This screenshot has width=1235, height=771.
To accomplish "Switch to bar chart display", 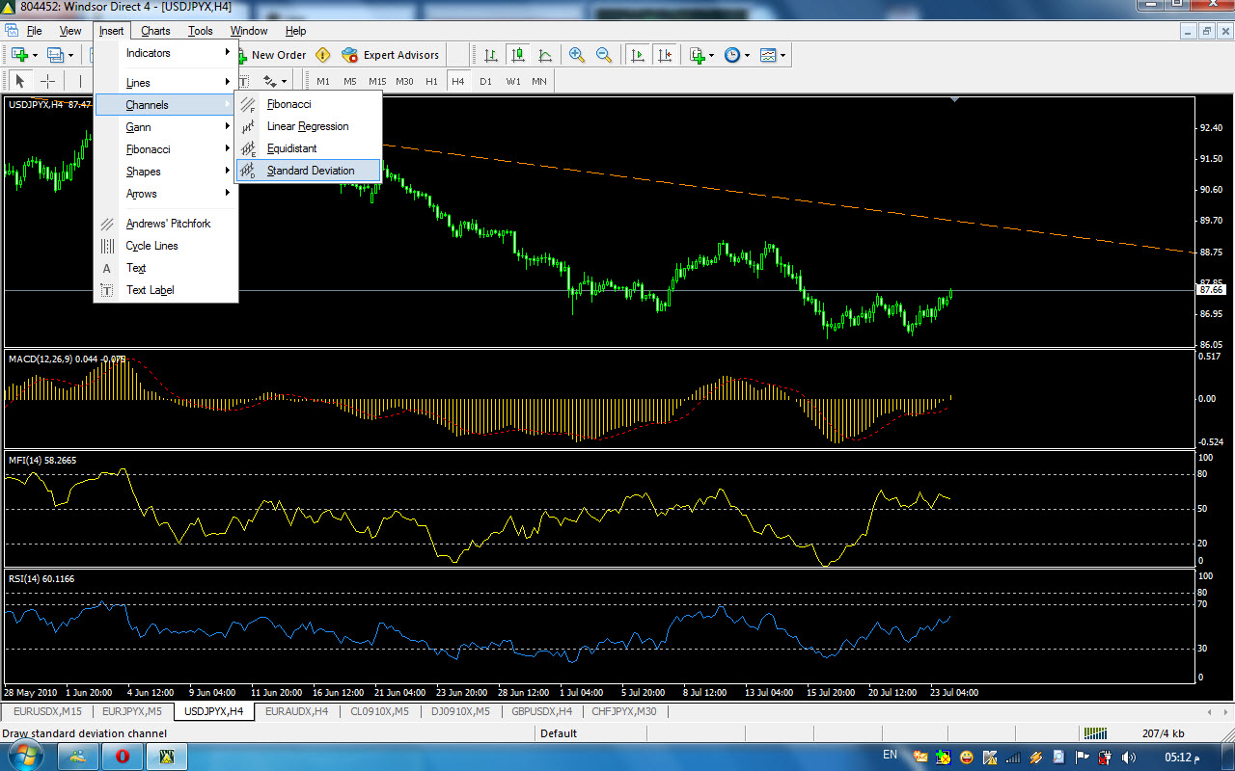I will 491,55.
